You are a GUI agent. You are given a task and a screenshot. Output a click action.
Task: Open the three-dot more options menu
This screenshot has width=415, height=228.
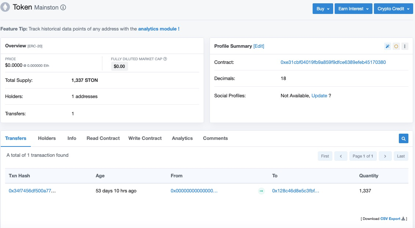[x=405, y=46]
